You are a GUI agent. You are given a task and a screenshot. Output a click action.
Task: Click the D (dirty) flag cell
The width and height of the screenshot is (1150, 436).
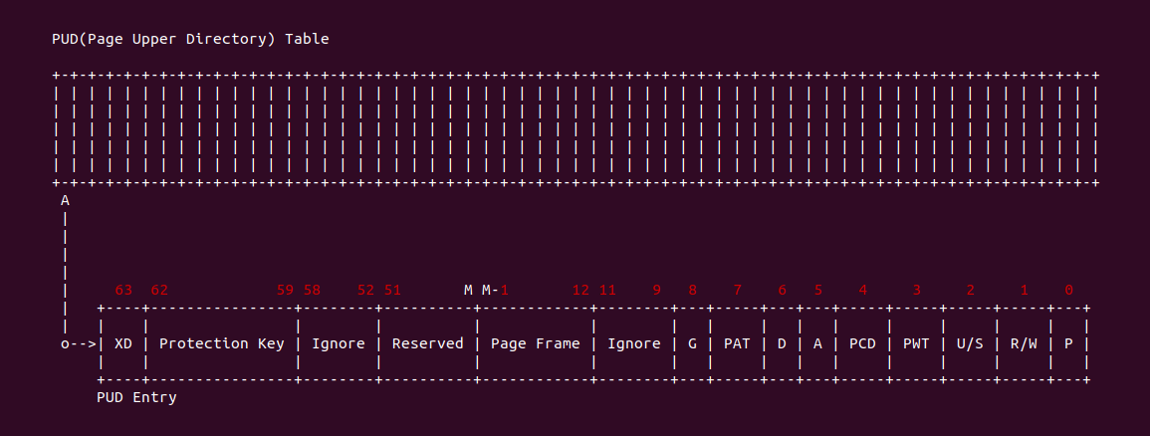(782, 343)
